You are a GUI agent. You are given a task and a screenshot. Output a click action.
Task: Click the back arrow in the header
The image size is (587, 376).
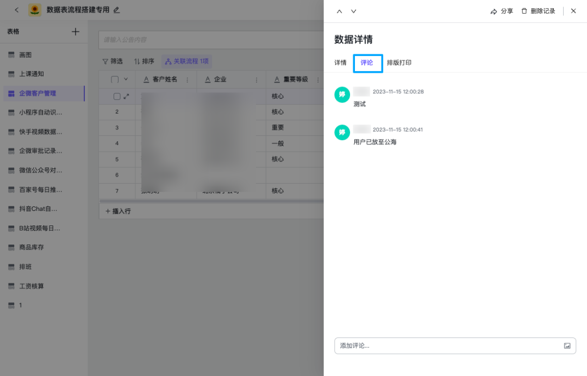[17, 10]
